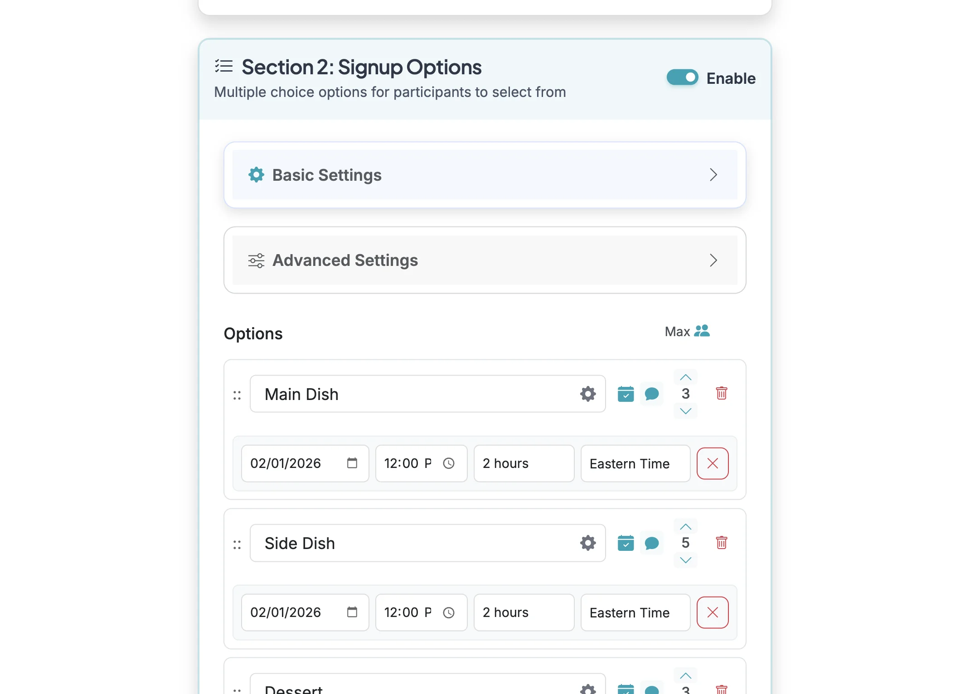The image size is (970, 694).
Task: Open calendar picker in Main Dish date field
Action: [352, 463]
